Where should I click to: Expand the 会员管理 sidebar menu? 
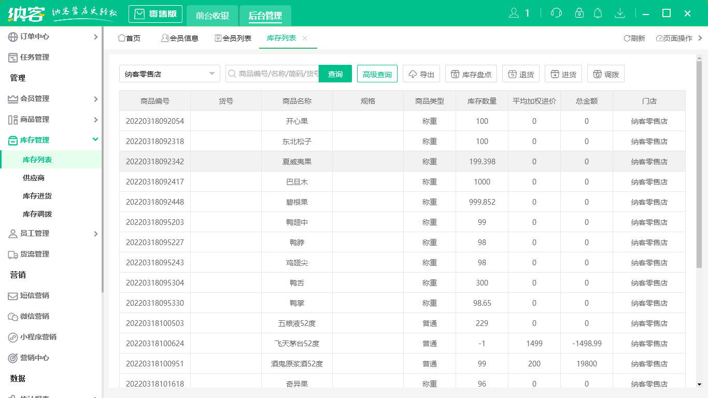(52, 98)
